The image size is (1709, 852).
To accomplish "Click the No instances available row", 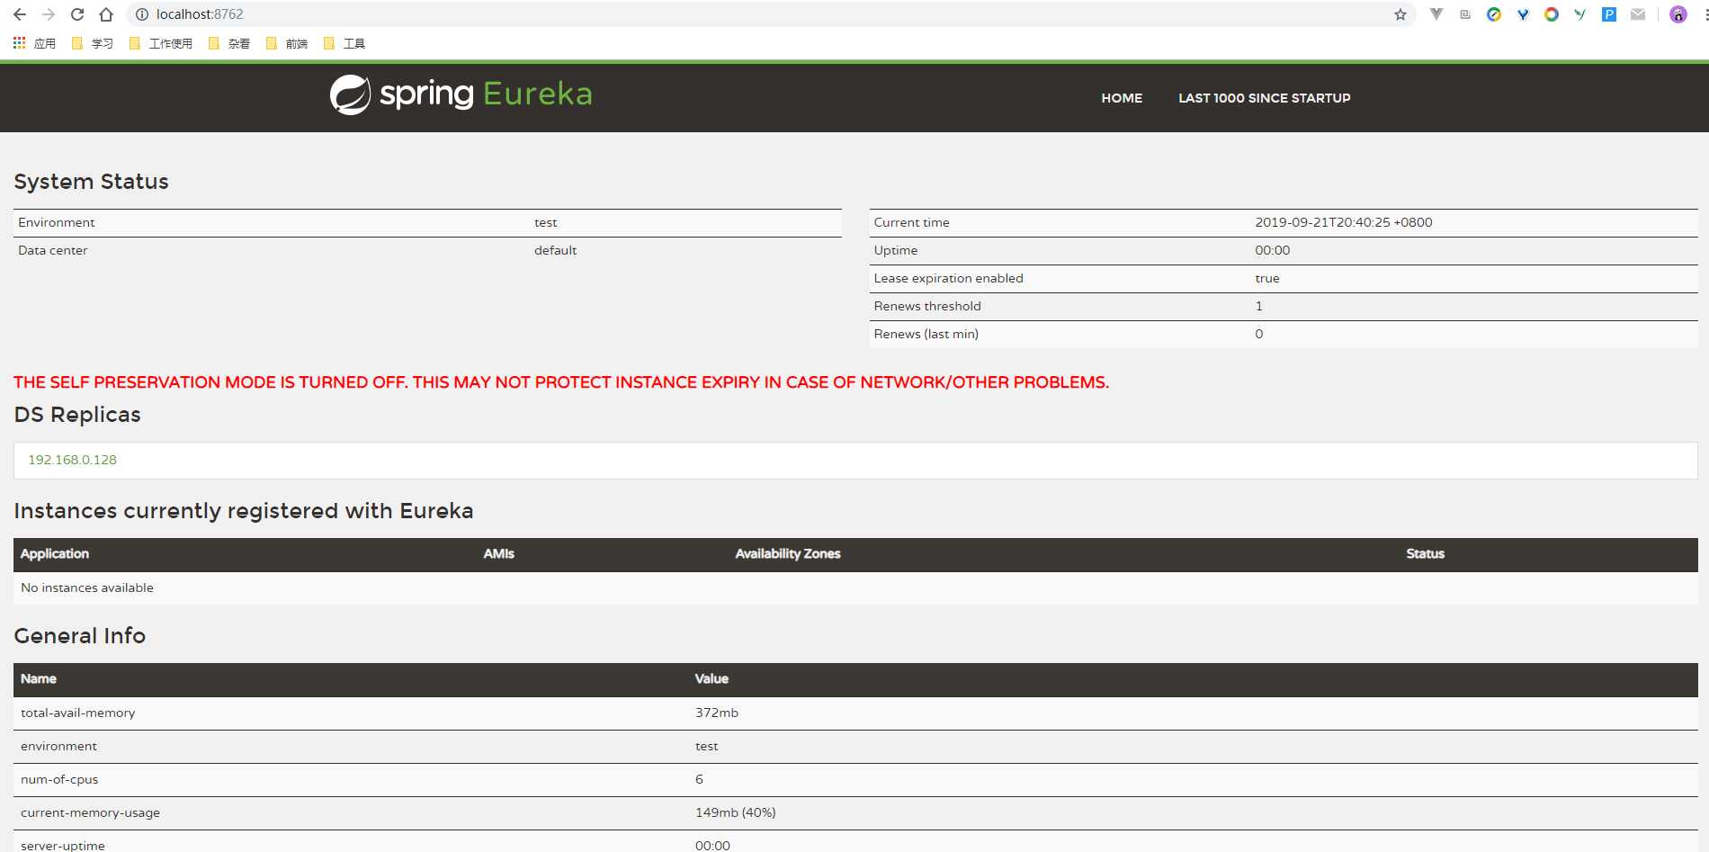I will click(855, 587).
